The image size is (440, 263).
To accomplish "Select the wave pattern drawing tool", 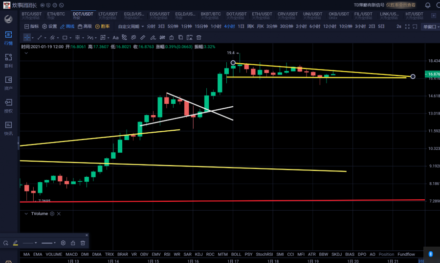I will (x=90, y=37).
